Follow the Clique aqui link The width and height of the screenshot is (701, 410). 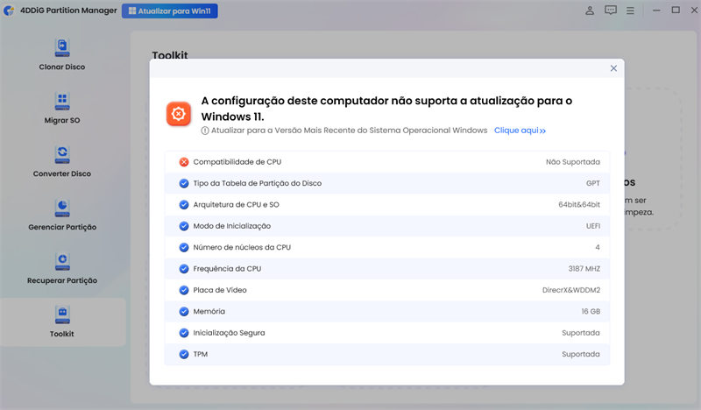coord(520,131)
